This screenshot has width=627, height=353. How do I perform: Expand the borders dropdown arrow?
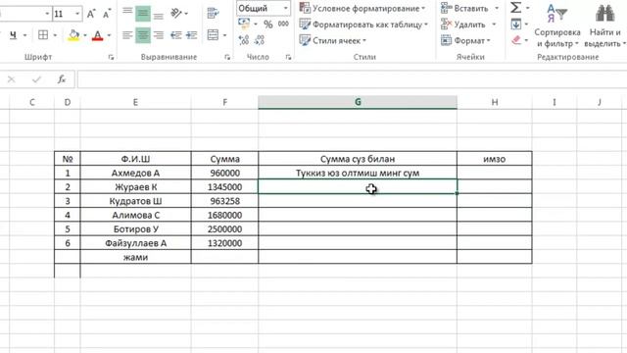click(x=55, y=35)
